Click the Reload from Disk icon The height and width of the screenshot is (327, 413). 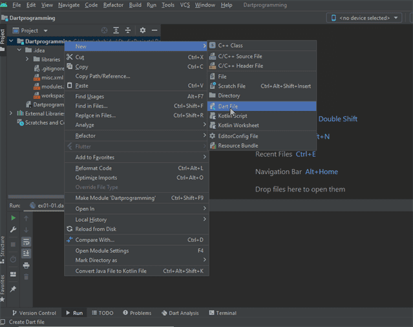tap(70, 229)
